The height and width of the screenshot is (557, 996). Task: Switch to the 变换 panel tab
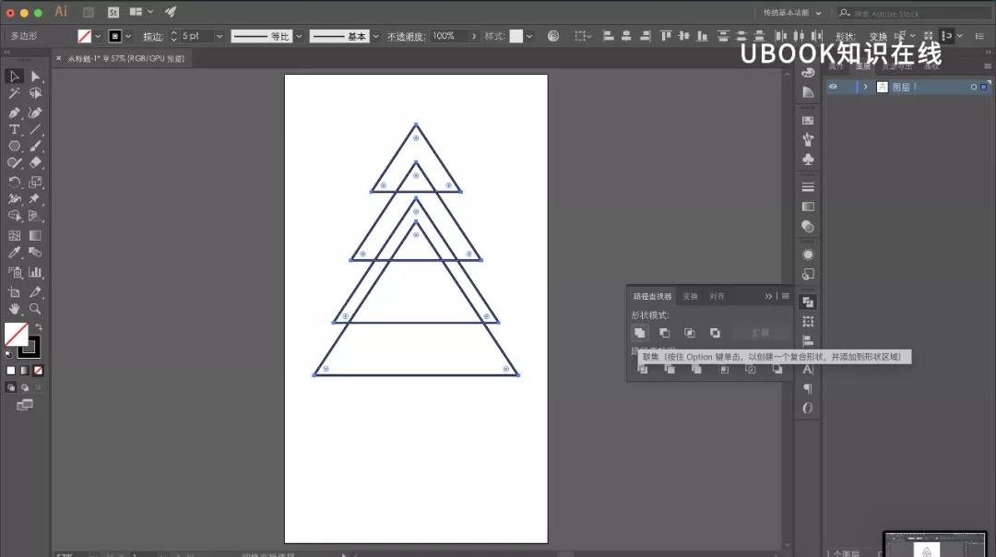[x=690, y=297]
